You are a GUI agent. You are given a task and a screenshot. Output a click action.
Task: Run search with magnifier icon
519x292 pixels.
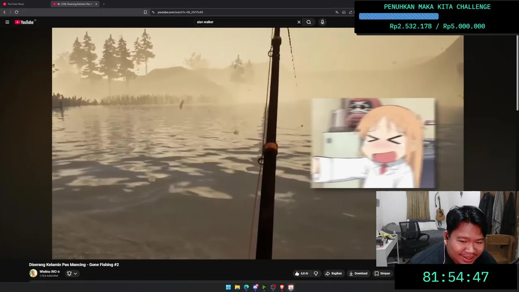point(309,22)
